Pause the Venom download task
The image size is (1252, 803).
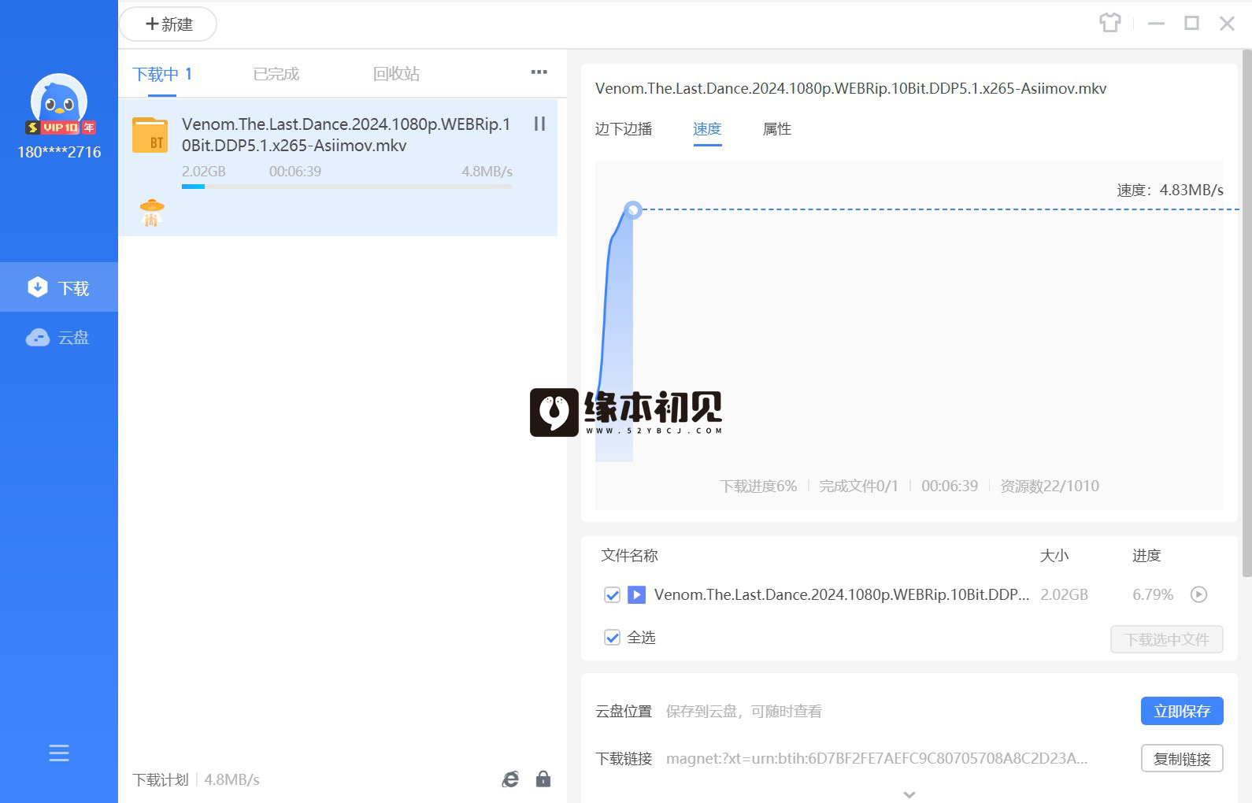point(539,124)
